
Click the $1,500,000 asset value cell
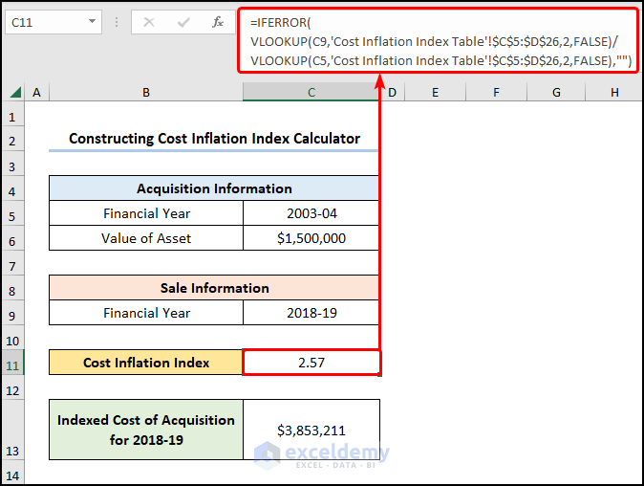(311, 238)
